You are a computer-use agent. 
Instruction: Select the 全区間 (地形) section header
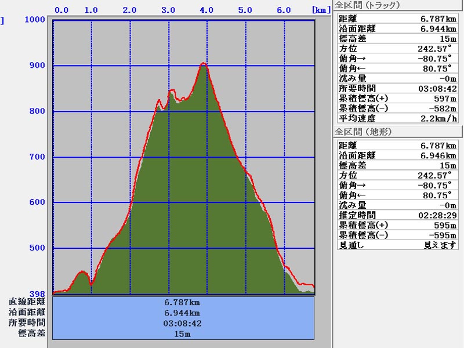pyautogui.click(x=364, y=132)
